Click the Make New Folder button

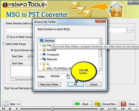point(49,84)
